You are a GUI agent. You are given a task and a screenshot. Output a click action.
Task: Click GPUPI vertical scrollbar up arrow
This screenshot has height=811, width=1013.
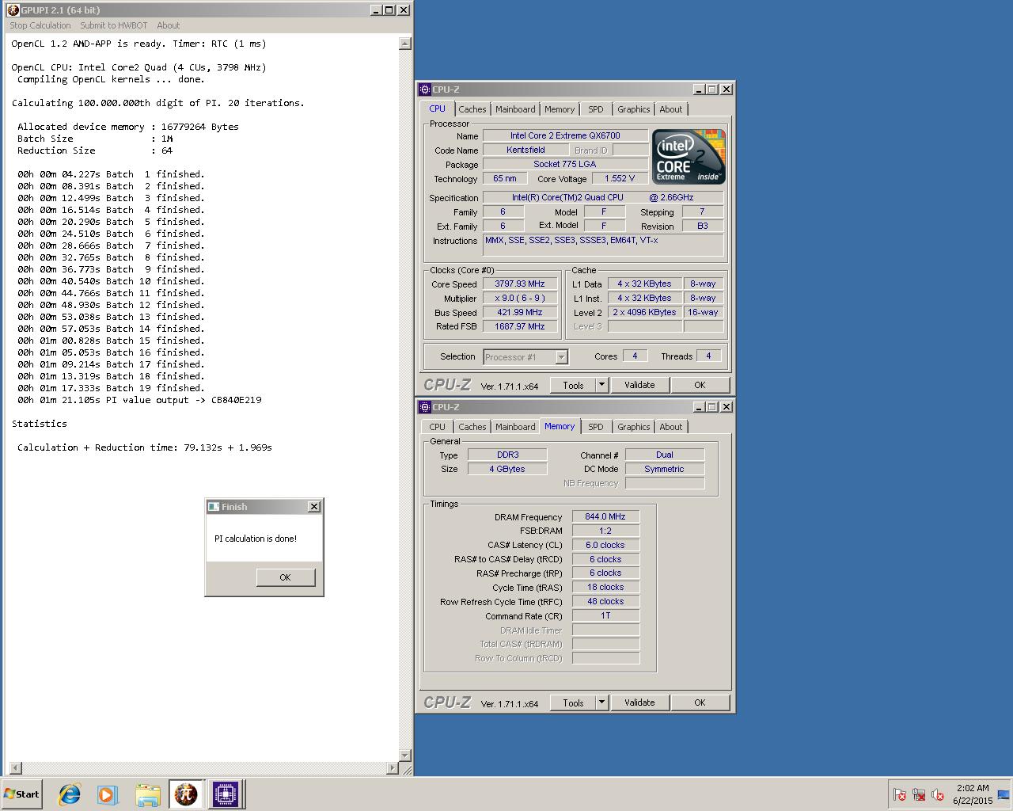point(406,43)
